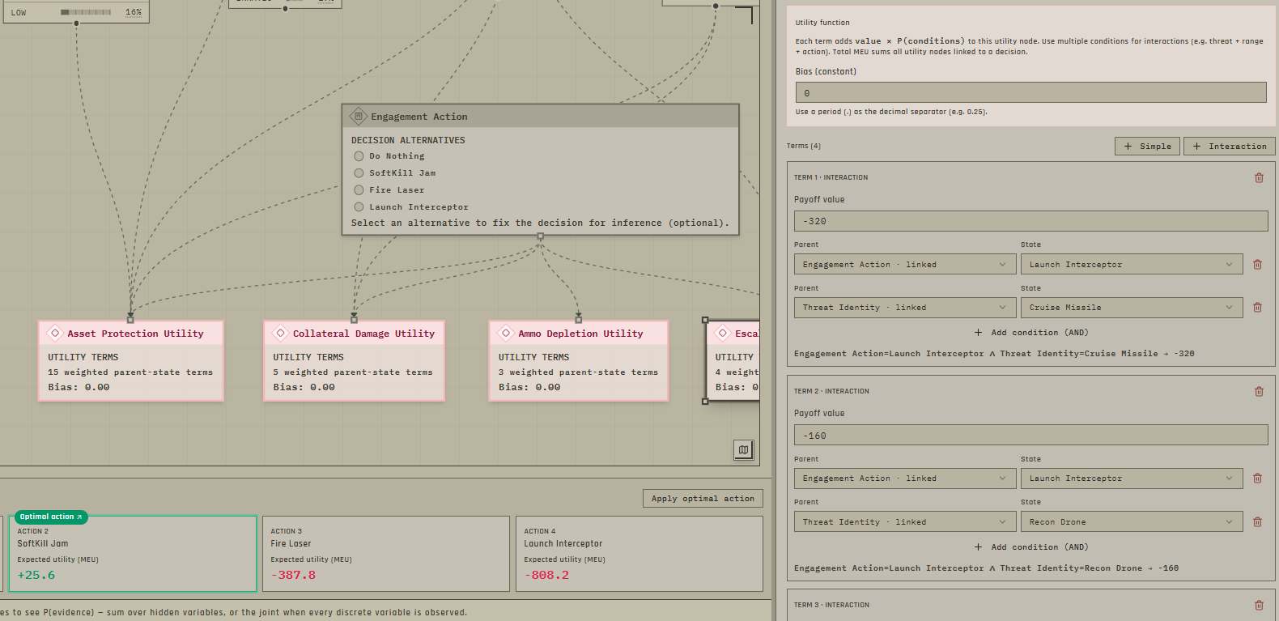This screenshot has height=621, width=1279.
Task: Click Asset Protection Utility diamond icon
Action: point(55,333)
